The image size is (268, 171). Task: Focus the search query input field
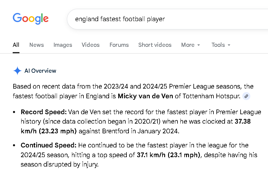[x=165, y=19]
